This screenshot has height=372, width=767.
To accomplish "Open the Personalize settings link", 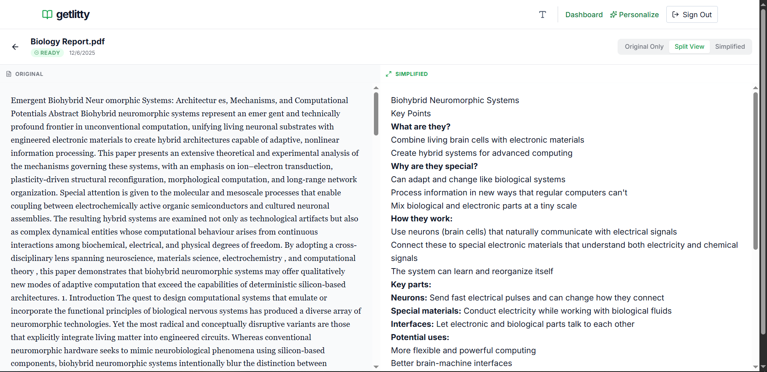I will [x=639, y=15].
